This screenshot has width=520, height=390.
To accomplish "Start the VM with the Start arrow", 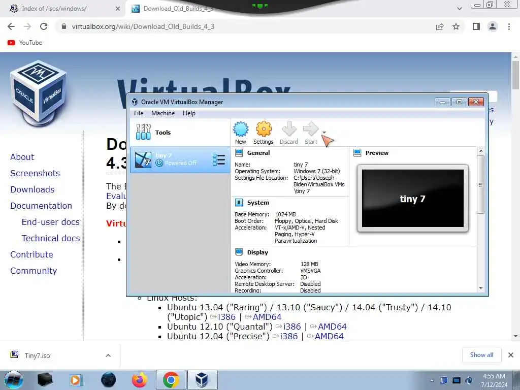I will click(x=311, y=133).
